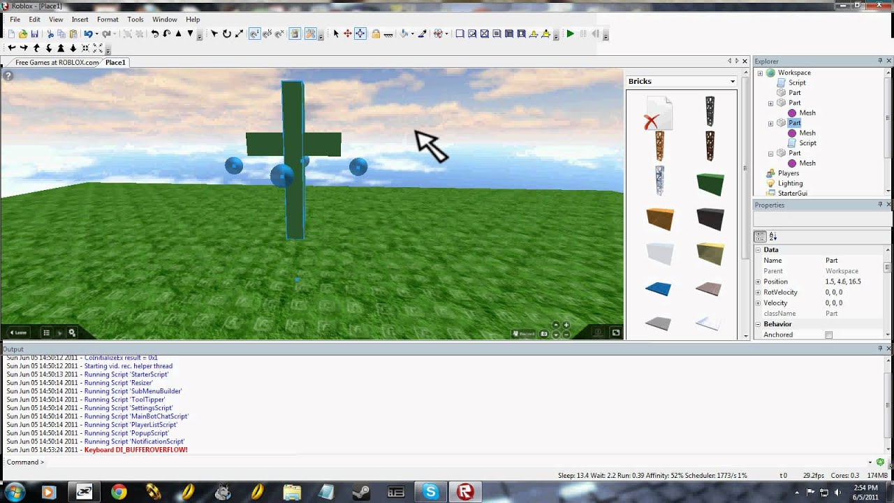Sort properties alphabetically with A-Z icon
This screenshot has width=894, height=503.
click(773, 237)
